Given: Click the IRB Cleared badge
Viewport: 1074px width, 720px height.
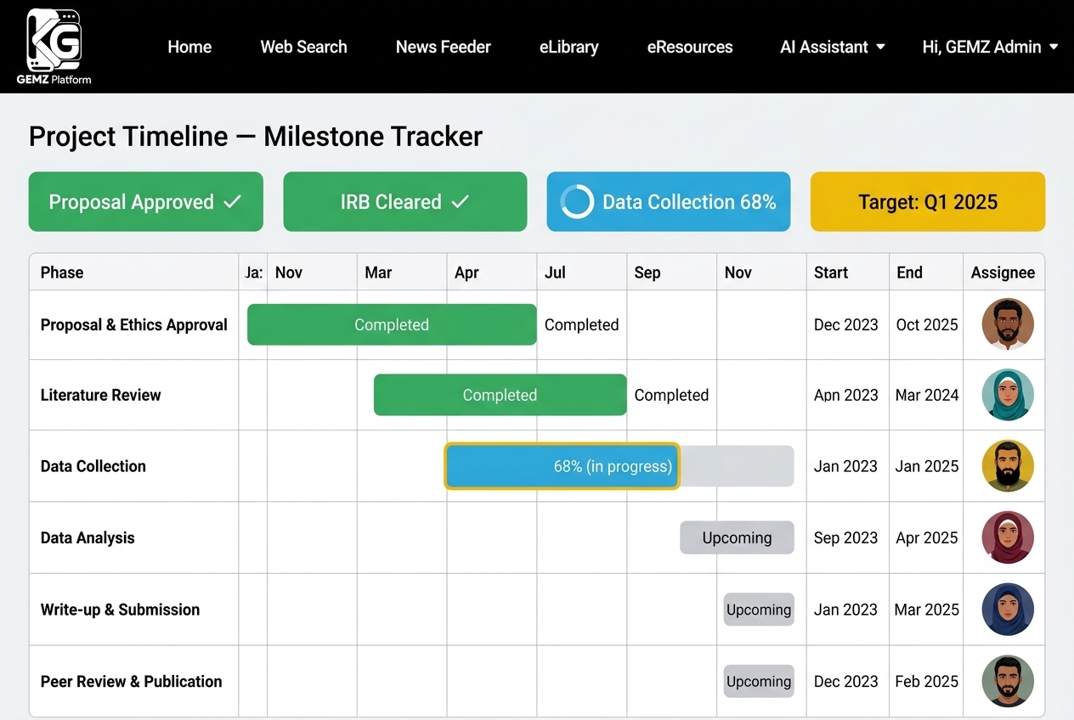Looking at the screenshot, I should coord(405,202).
